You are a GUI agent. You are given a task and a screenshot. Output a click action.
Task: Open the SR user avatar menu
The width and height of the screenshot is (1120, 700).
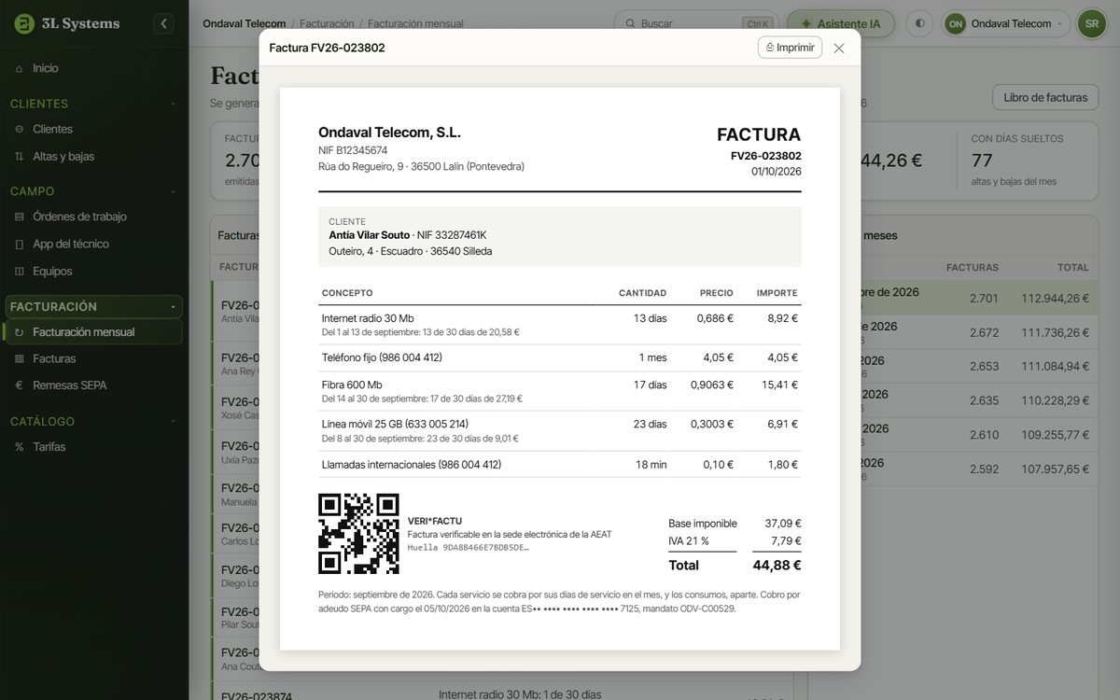coord(1091,23)
